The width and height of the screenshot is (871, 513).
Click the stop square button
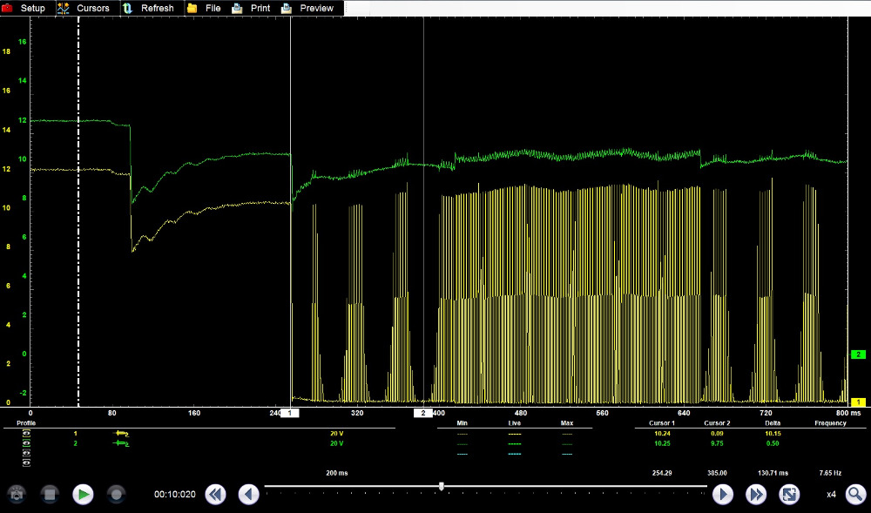[x=50, y=494]
